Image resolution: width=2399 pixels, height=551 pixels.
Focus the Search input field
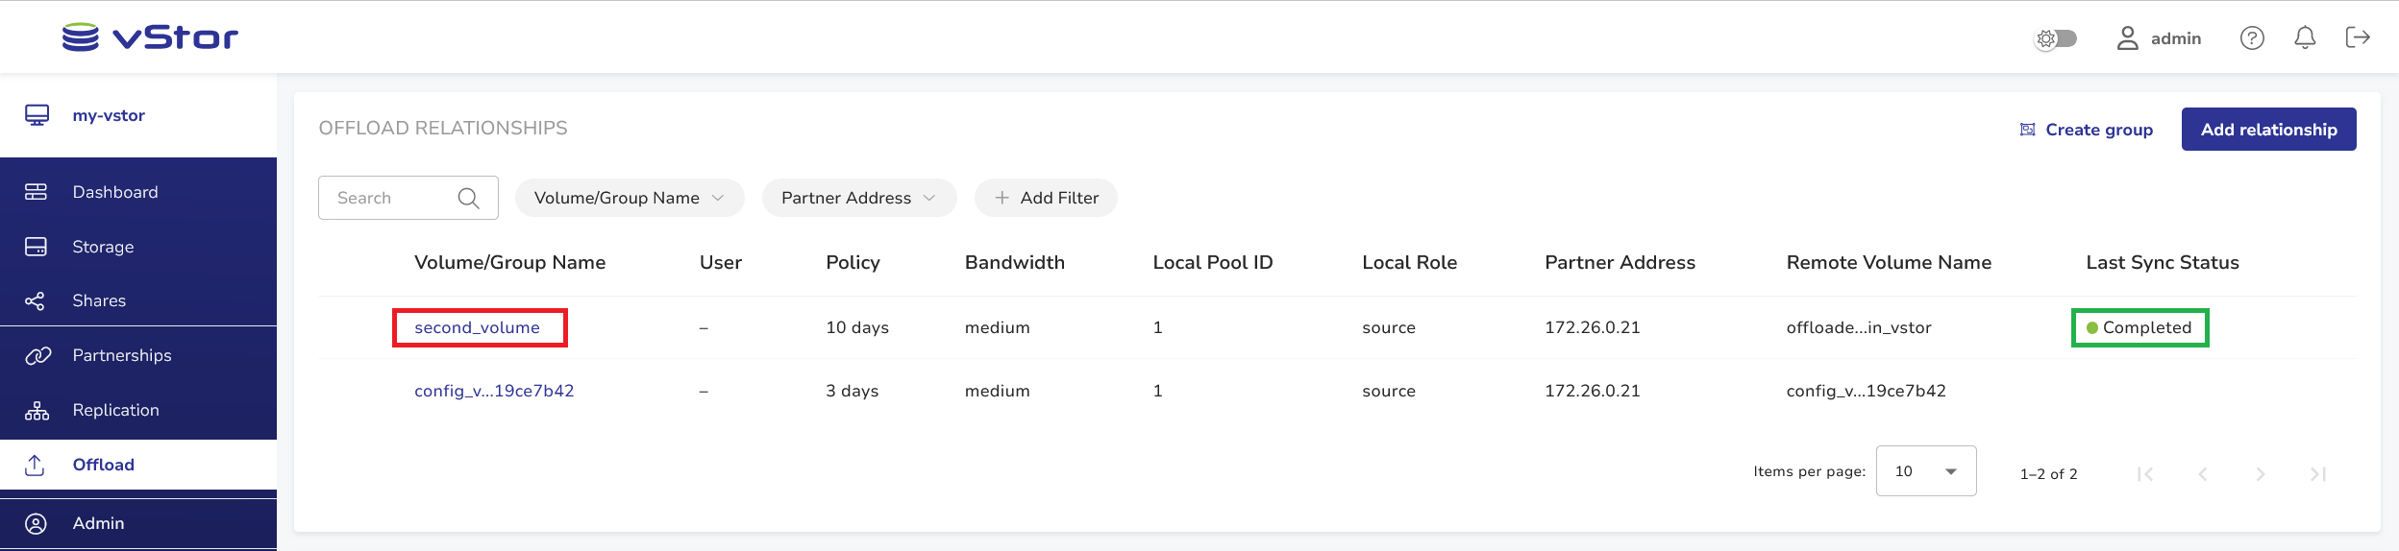(394, 198)
